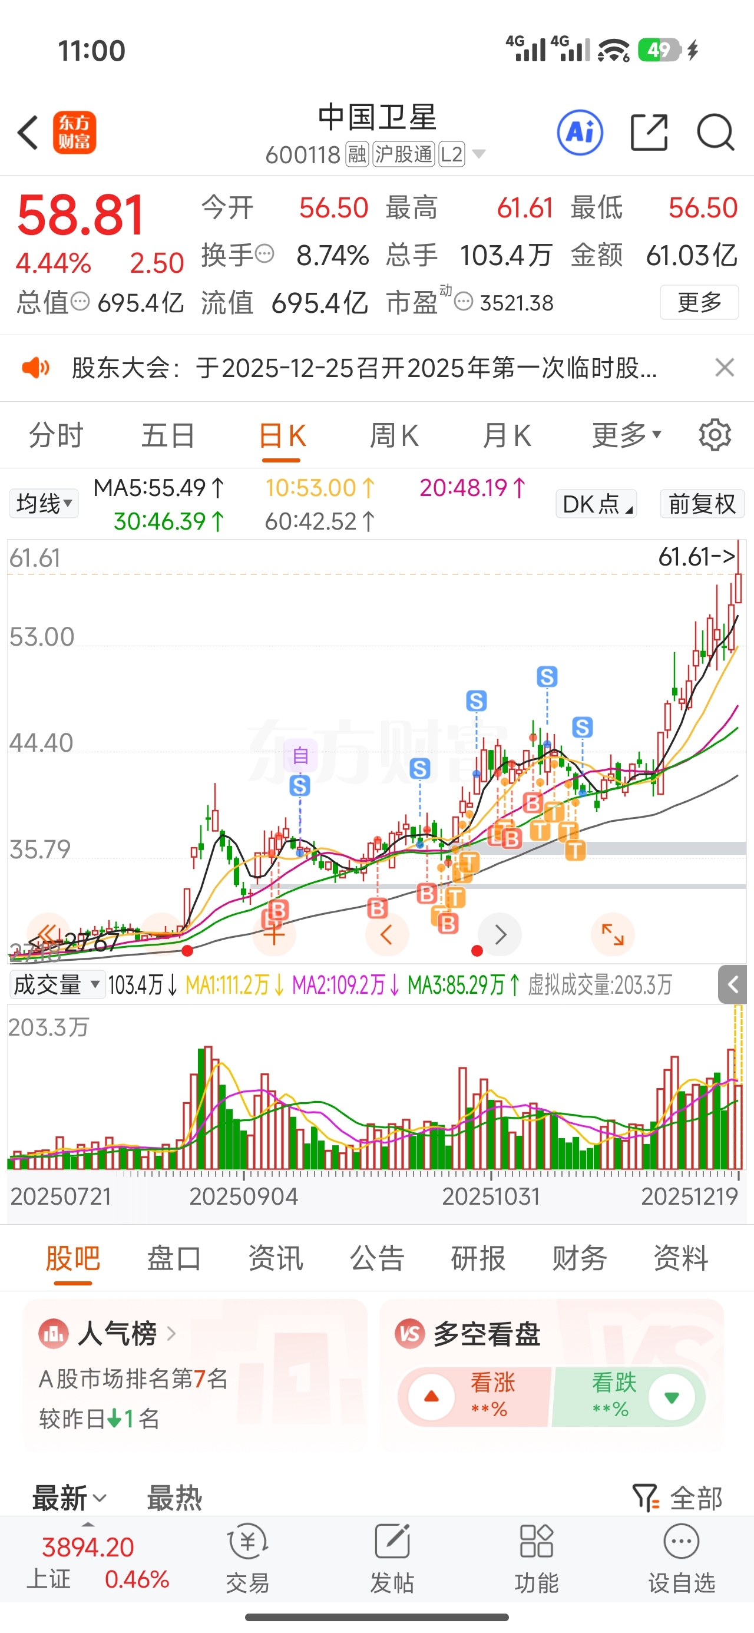Open 人气榜 ranking chevron
Viewport: 754px width, 1633px height.
pos(171,1334)
